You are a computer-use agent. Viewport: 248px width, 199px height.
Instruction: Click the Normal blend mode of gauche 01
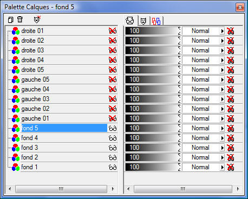click(200, 118)
